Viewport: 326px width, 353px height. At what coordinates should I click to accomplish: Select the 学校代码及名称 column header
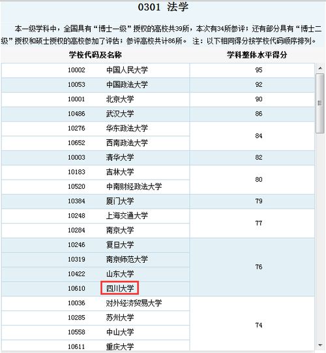[x=95, y=55]
